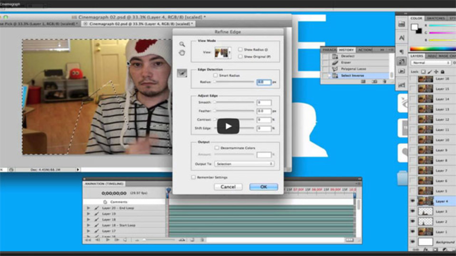456x256 pixels.
Task: Open the View mode thumbnail dropdown
Action: pyautogui.click(x=223, y=53)
